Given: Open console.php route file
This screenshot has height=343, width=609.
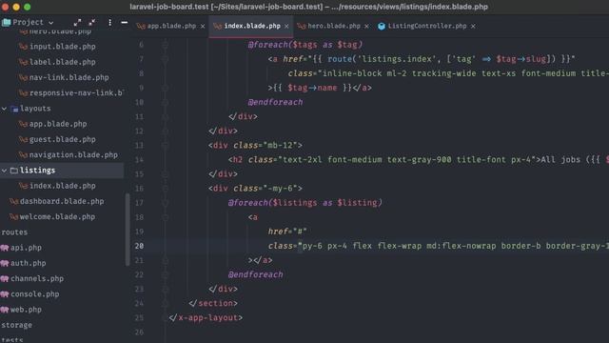Looking at the screenshot, I should [34, 294].
